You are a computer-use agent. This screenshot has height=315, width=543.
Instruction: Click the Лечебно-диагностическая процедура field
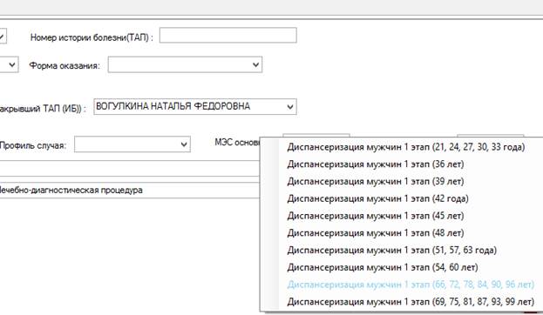click(x=130, y=191)
